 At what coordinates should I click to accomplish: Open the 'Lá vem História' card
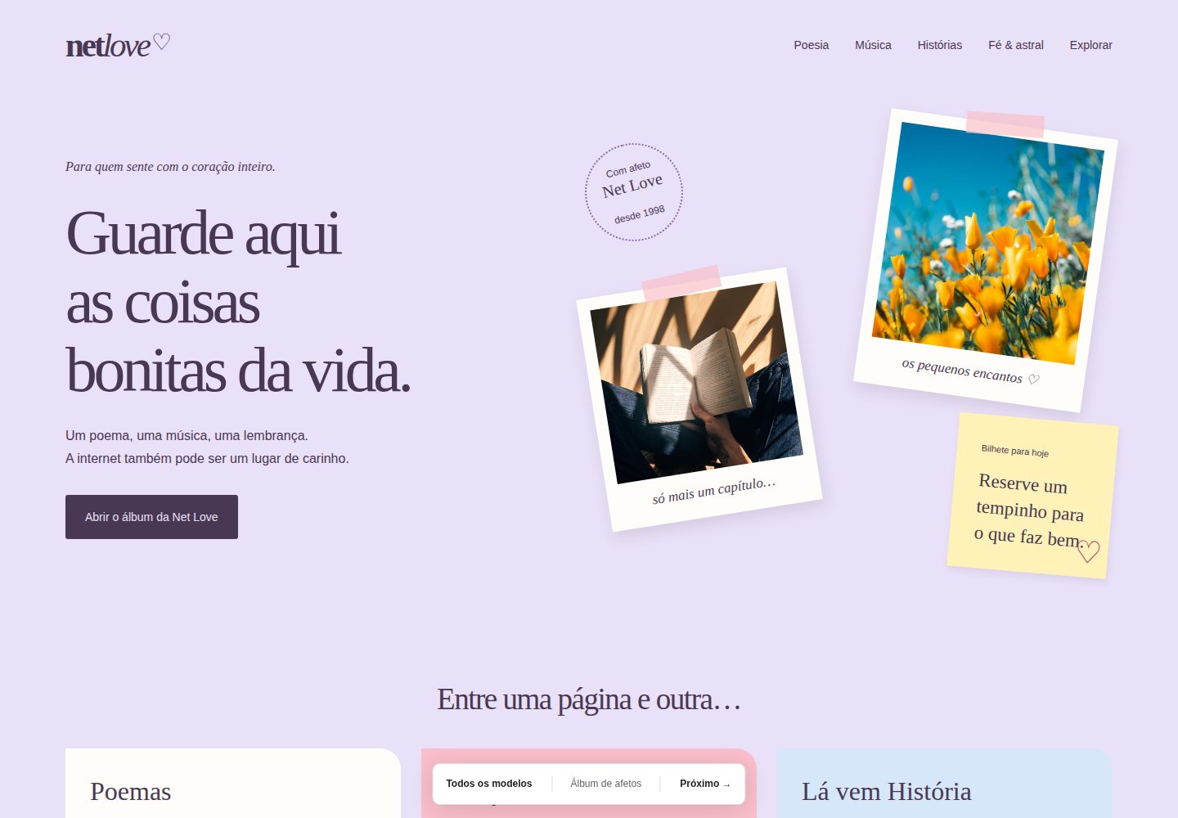tap(945, 784)
